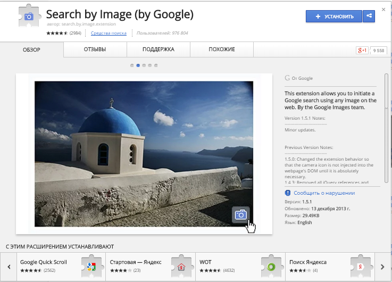Click the Версия 1.5.1 text
The height and width of the screenshot is (282, 392).
click(298, 202)
